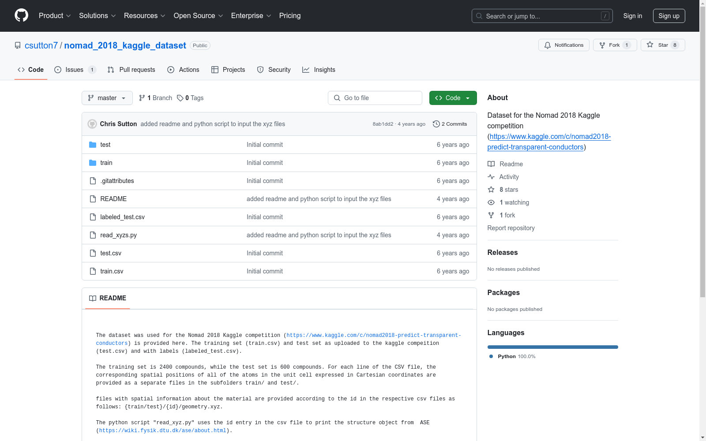Click the labeled_test.csv file icon
706x441 pixels.
tap(93, 217)
